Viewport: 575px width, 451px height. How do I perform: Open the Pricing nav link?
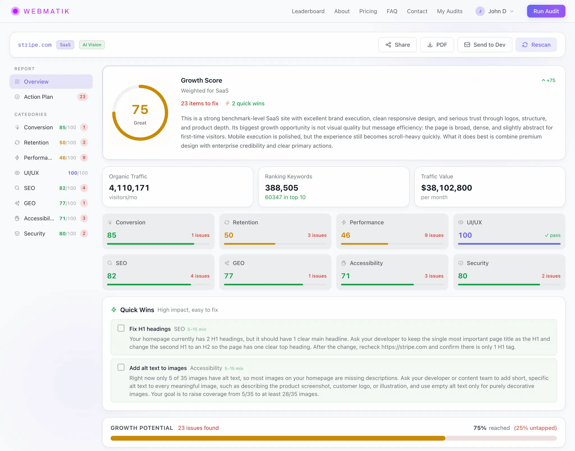point(368,11)
